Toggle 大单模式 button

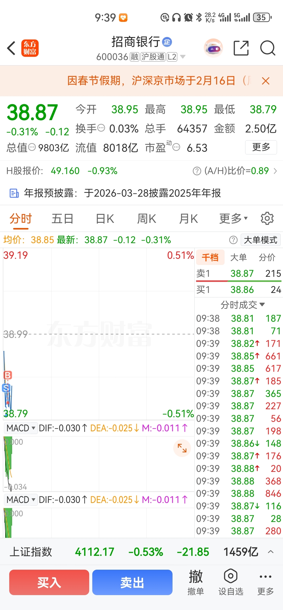click(x=261, y=240)
